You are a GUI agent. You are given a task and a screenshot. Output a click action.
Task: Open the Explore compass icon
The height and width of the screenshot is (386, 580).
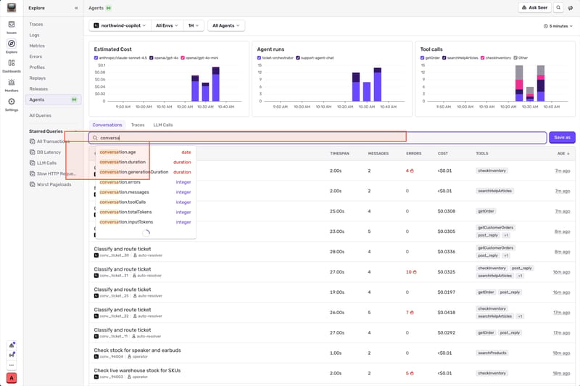click(x=12, y=44)
